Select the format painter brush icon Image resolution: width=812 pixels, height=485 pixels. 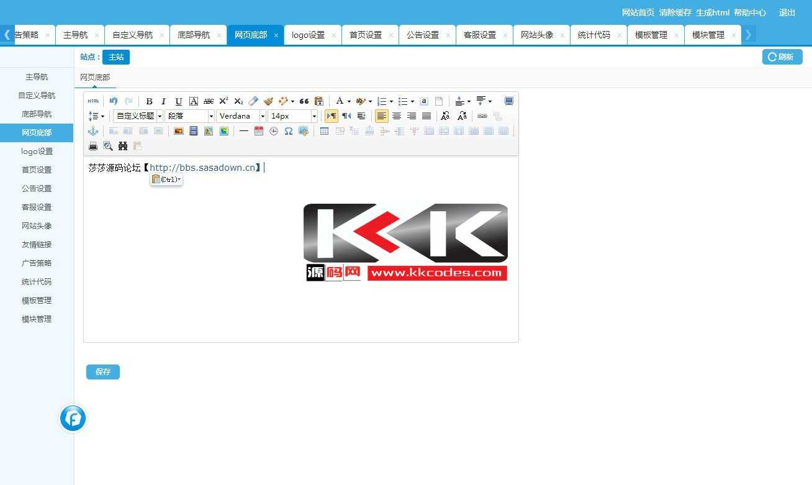tap(268, 101)
